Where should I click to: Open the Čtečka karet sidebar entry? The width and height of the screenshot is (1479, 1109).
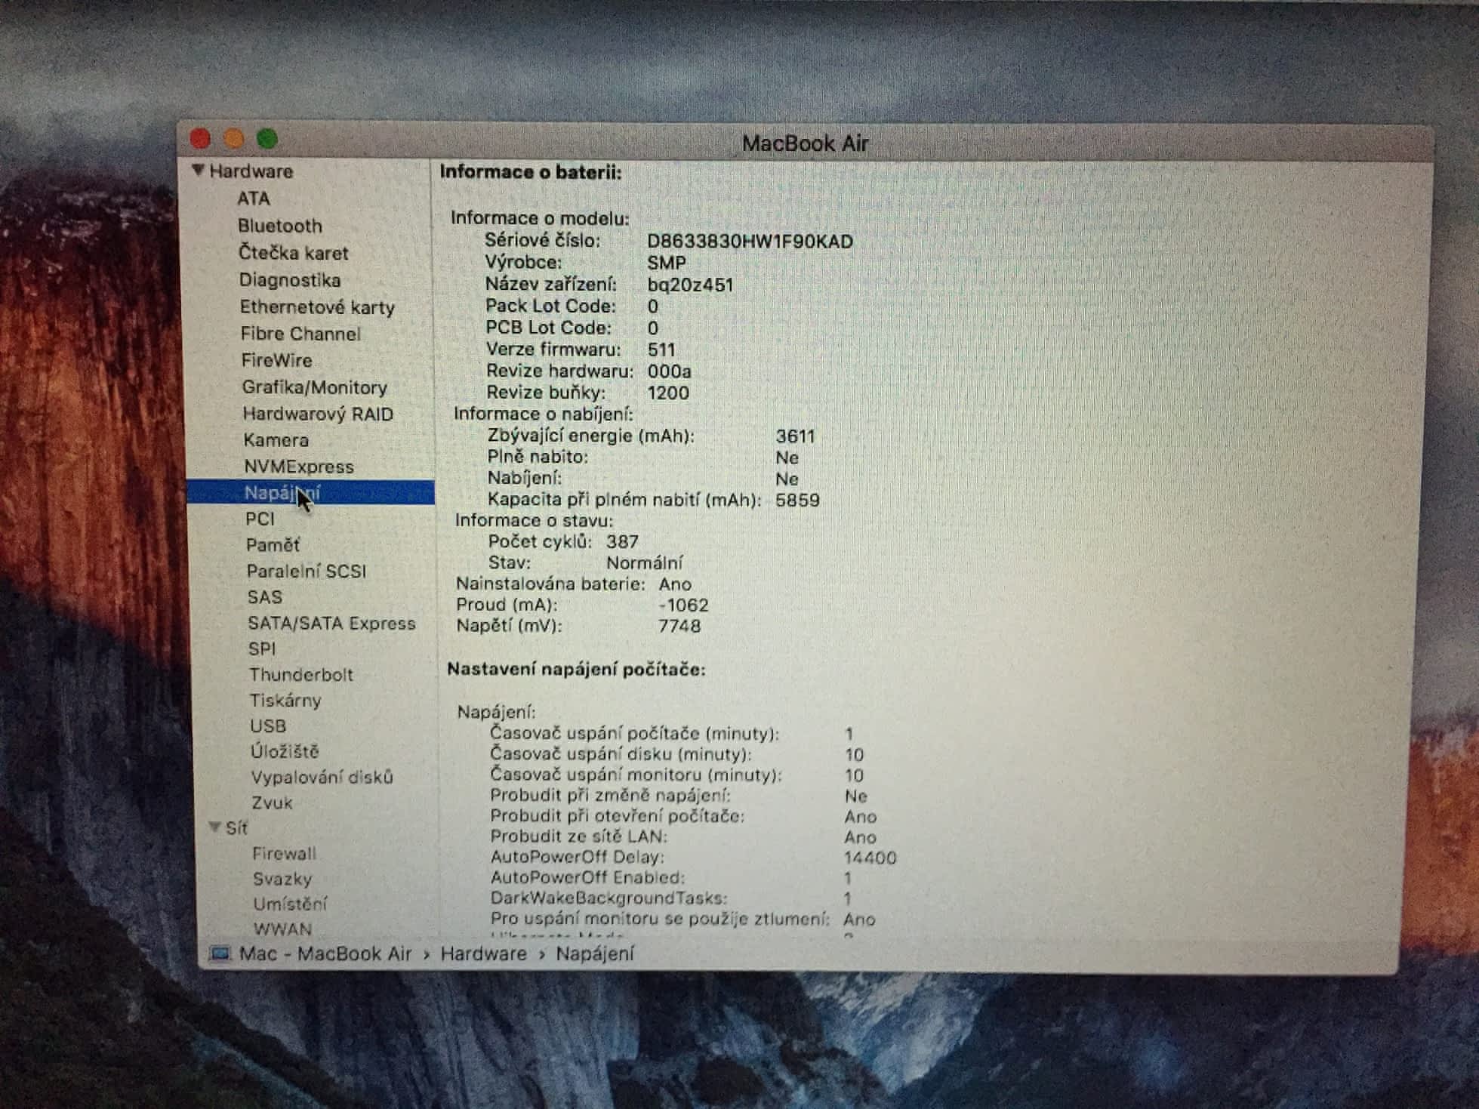293,253
